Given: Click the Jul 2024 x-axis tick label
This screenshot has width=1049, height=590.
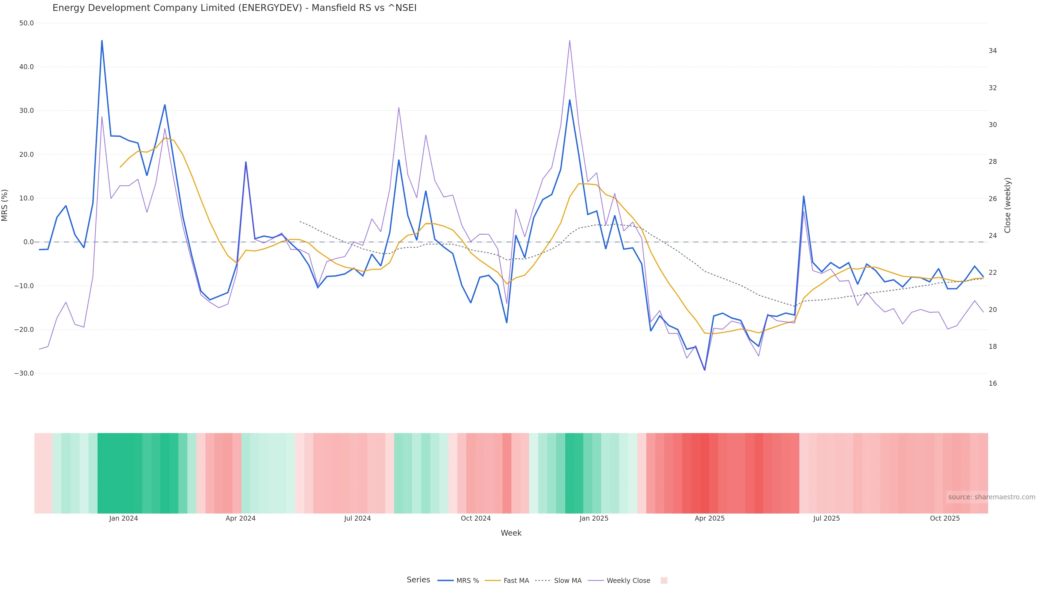Looking at the screenshot, I should (x=357, y=519).
